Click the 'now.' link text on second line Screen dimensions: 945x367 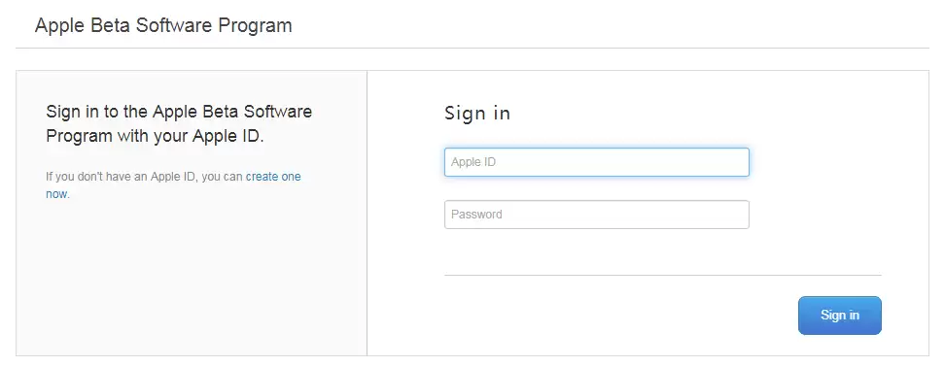(x=58, y=194)
